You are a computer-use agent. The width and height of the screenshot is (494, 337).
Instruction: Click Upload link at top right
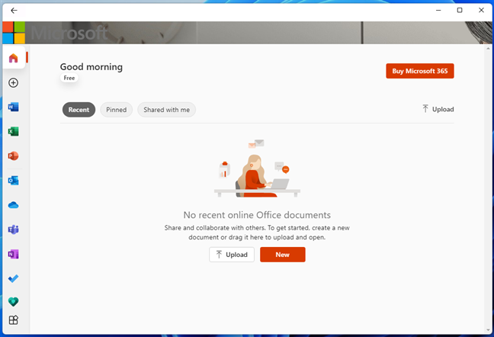pos(438,109)
